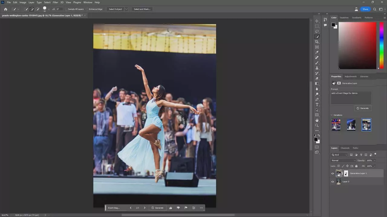Open the Select Subject dropdown arrow
This screenshot has height=217, width=387.
click(126, 9)
